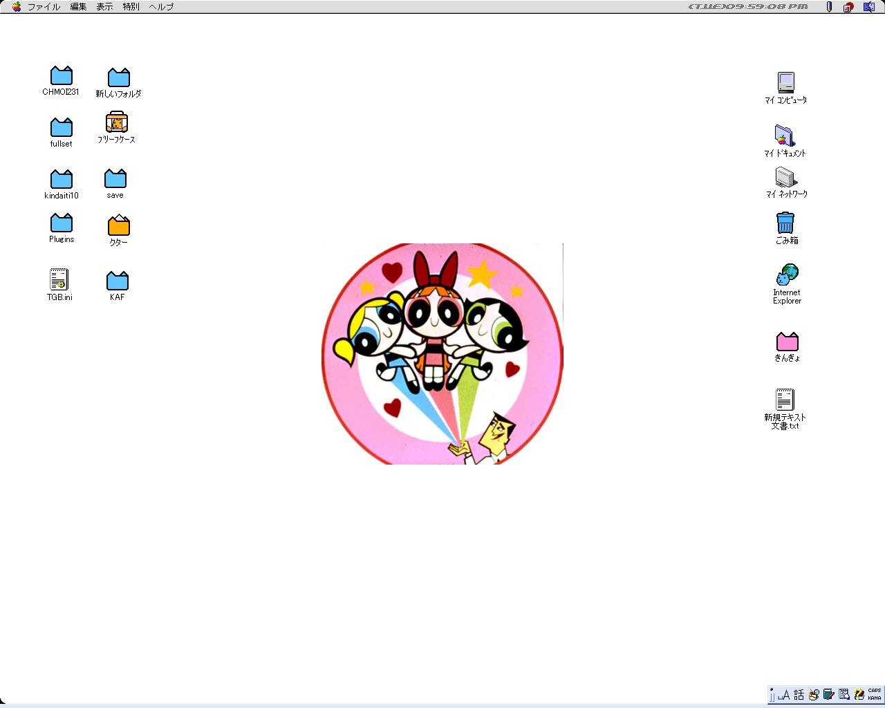
Task: Open the ファイル menu
Action: tap(44, 7)
